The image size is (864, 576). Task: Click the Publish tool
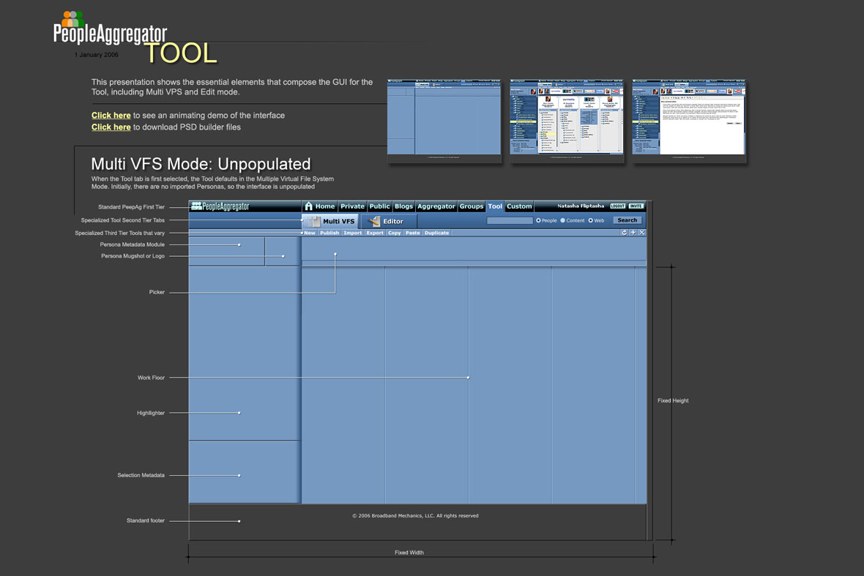coord(329,233)
